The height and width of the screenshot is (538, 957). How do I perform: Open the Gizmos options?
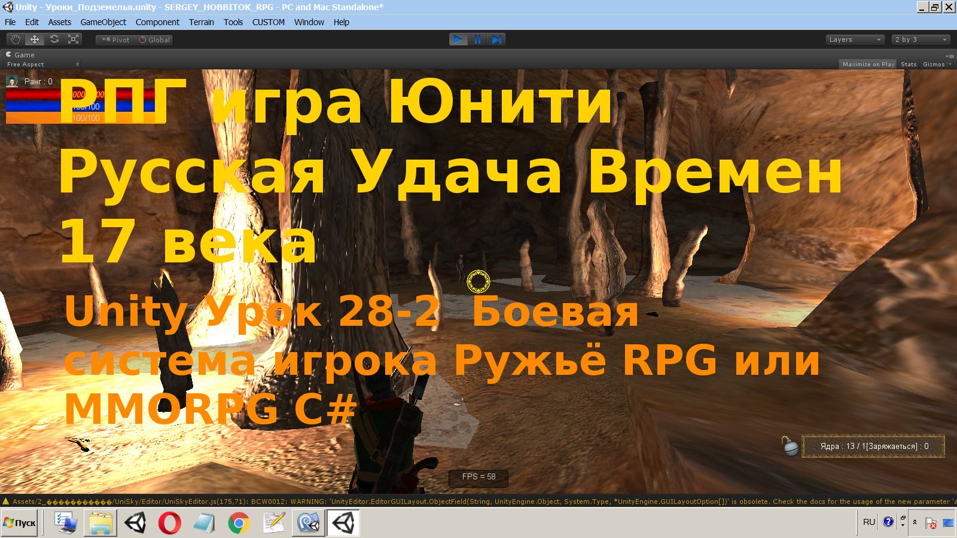934,64
